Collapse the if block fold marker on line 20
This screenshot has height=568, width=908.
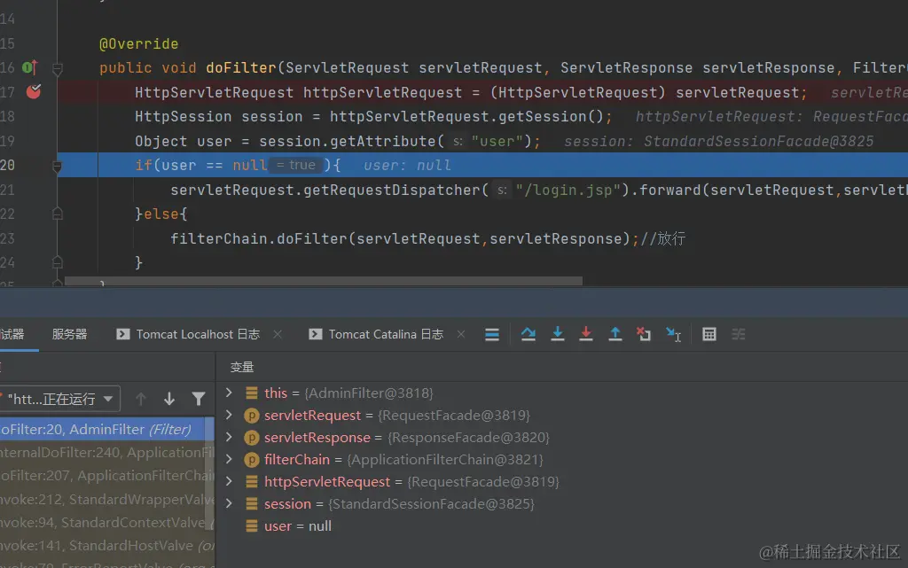(x=57, y=167)
